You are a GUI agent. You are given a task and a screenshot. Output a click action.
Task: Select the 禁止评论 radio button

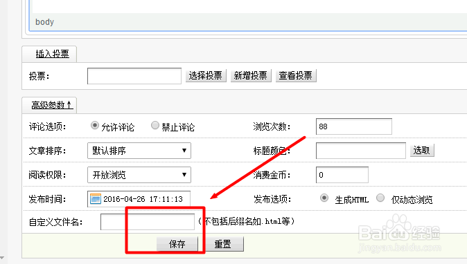pyautogui.click(x=155, y=126)
